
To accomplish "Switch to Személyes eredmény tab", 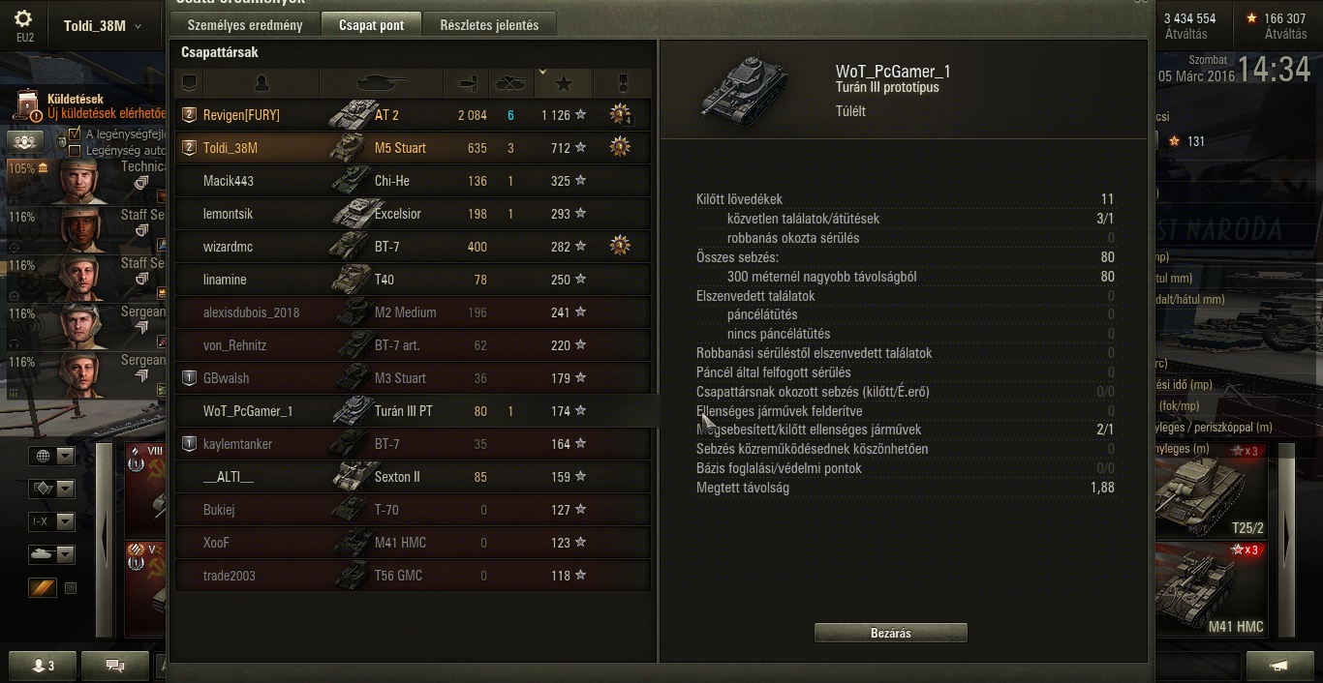I will click(246, 25).
